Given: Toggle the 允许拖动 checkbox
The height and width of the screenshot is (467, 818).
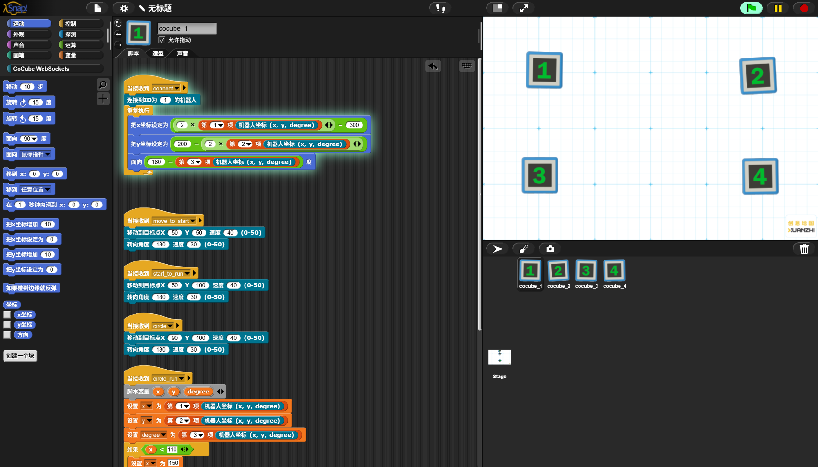Looking at the screenshot, I should pyautogui.click(x=162, y=40).
